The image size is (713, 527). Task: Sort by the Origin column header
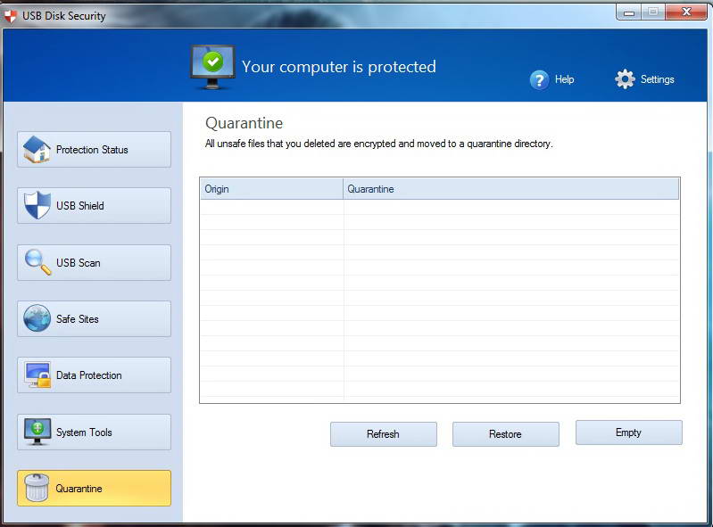point(271,188)
